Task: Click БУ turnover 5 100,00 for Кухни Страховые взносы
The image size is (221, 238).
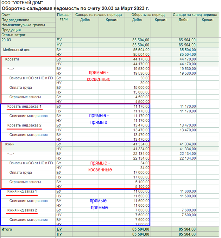Action: [x=142, y=182]
